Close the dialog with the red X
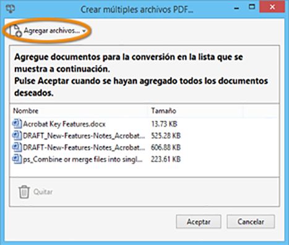 (272, 7)
